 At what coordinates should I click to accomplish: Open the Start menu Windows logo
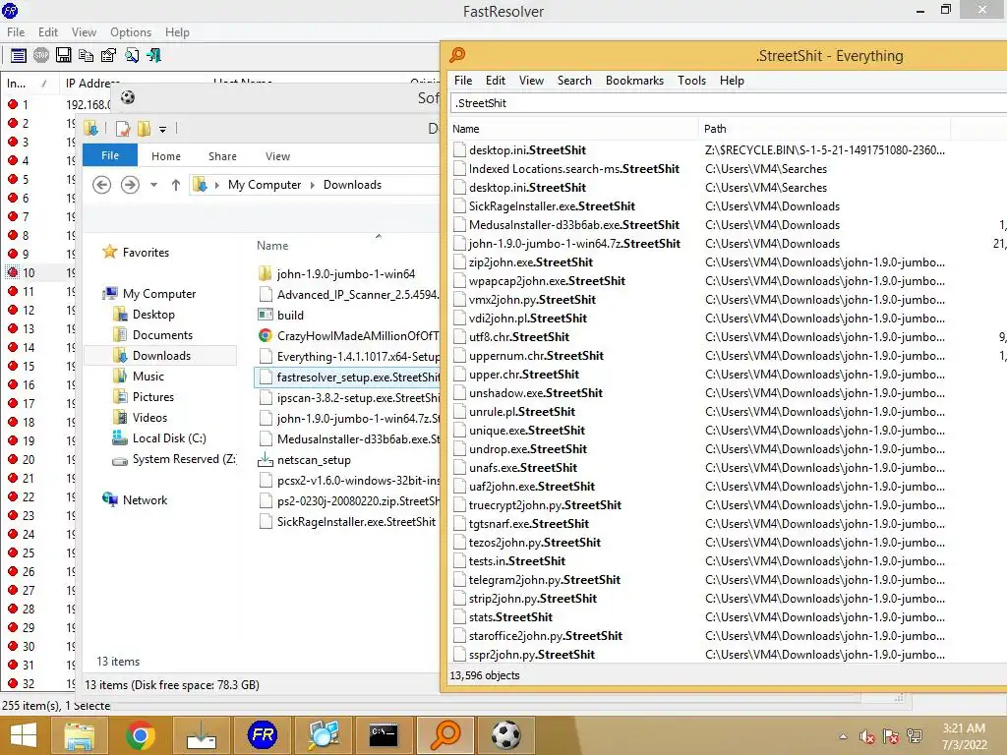pos(24,735)
